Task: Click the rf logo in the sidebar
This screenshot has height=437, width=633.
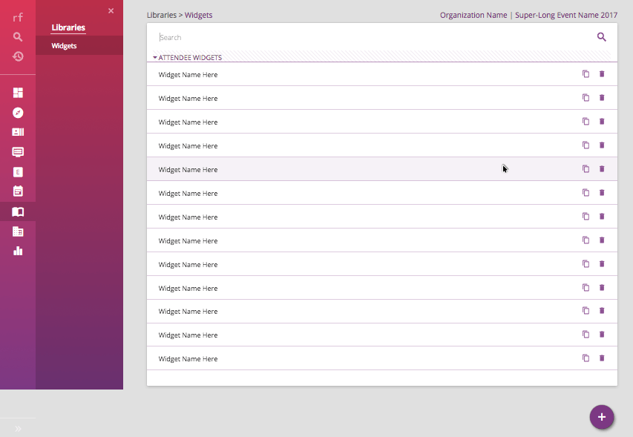Action: pyautogui.click(x=18, y=17)
